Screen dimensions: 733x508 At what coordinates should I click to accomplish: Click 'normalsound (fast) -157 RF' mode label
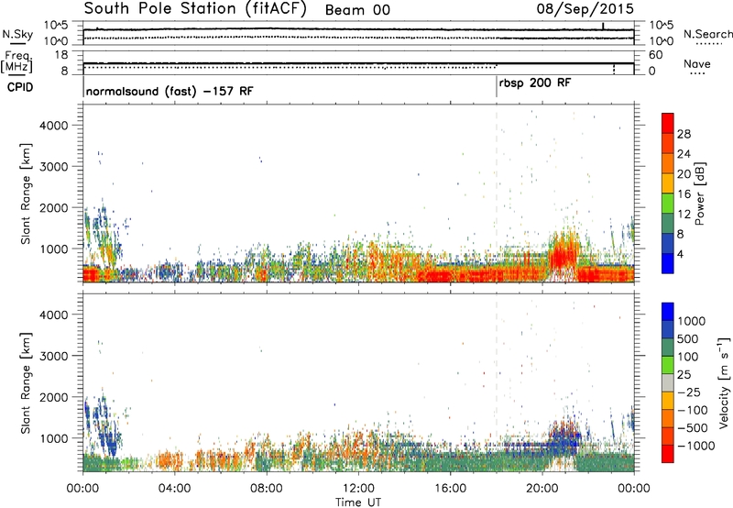point(170,91)
